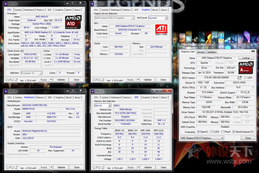Viewport: 259px width, 173px height.
Task: Open About tab in SPD CPU-Z window
Action: [x=164, y=97]
